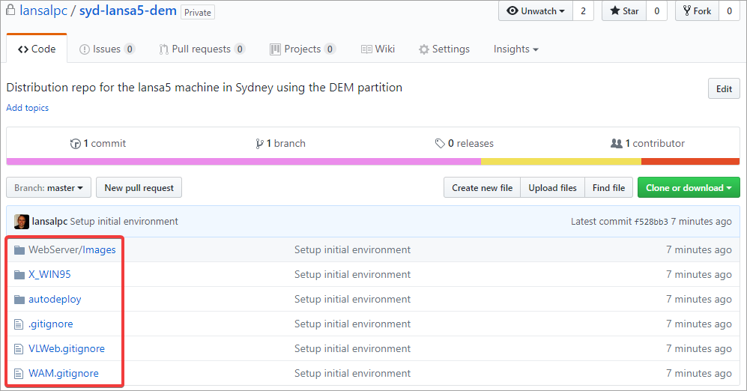Open the latest commit hash f528bb3

pos(651,222)
